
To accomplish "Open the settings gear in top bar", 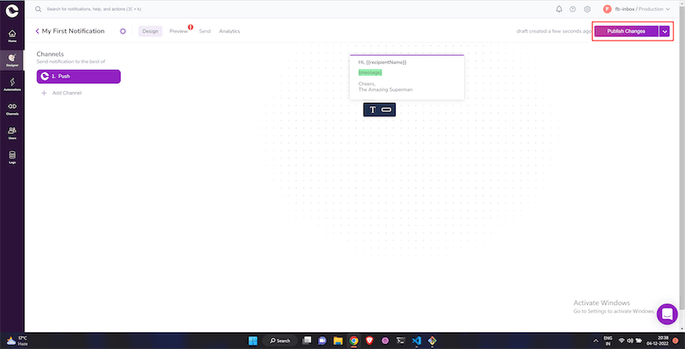I will click(x=587, y=9).
